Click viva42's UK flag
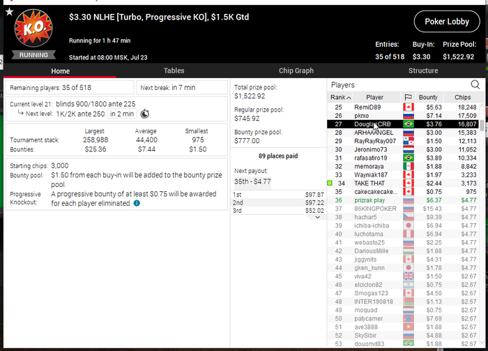 pos(409,276)
